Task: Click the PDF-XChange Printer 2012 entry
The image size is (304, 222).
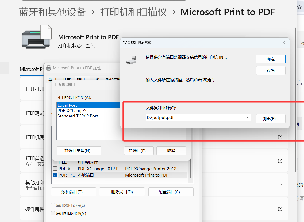Action: coord(151,169)
